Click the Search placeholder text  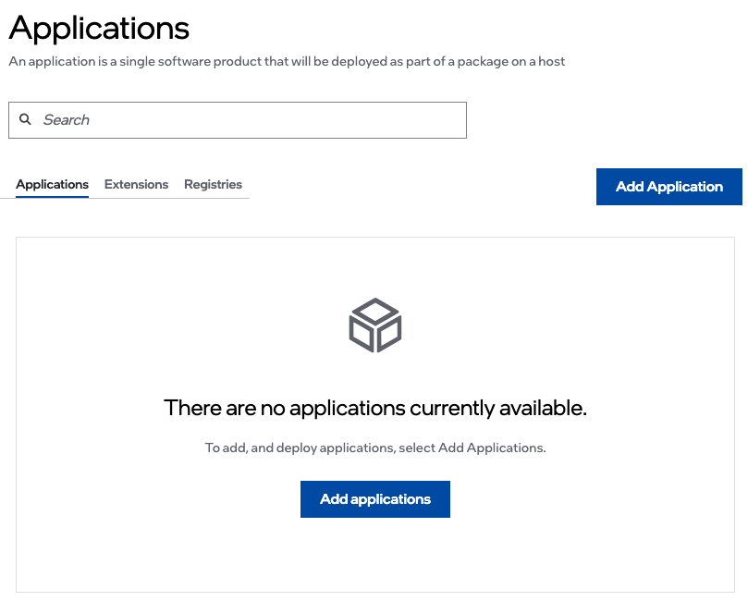click(67, 120)
